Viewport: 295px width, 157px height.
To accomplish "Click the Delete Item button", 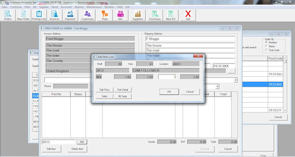I will pos(77,149).
